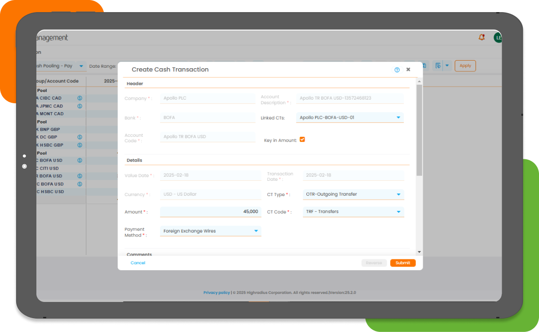Click the Currency field showing USD - US Dollar
The height and width of the screenshot is (332, 539).
click(x=210, y=194)
